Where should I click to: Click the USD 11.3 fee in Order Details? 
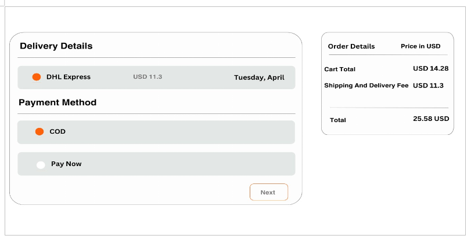coord(428,86)
